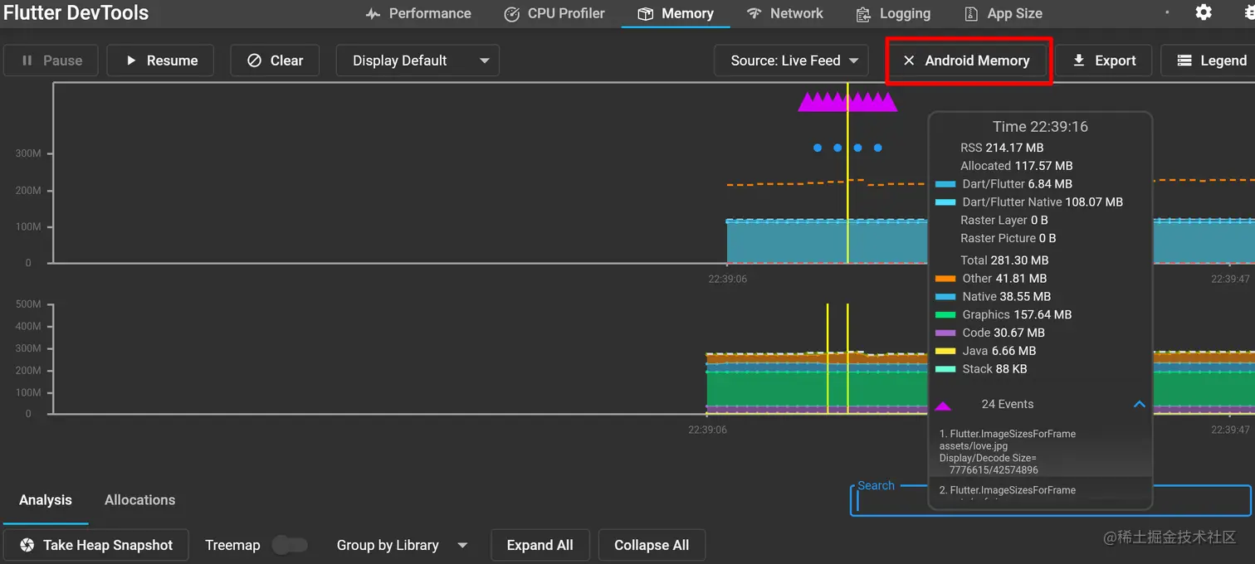This screenshot has height=564, width=1255.
Task: Click the pause bars icon
Action: click(x=27, y=61)
